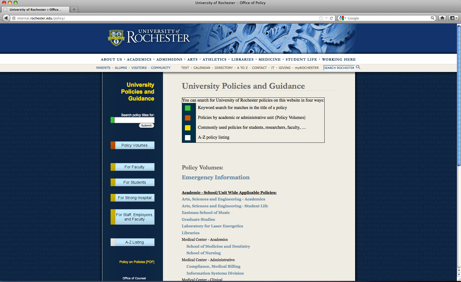Image resolution: width=461 pixels, height=282 pixels.
Task: Bookmark page with the star icon
Action: pyautogui.click(x=321, y=18)
